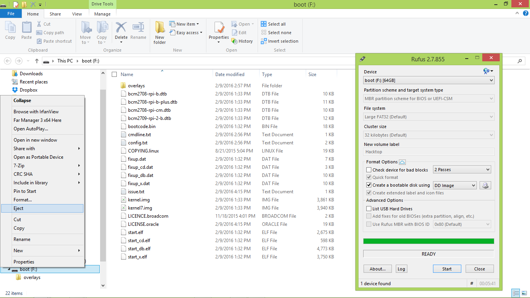Click the Paste clipboard icon
Viewport: 530px width, 298px height.
26,28
